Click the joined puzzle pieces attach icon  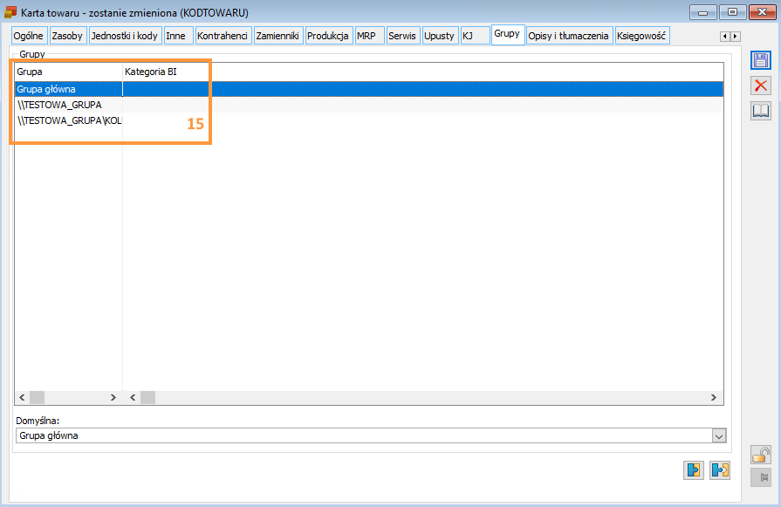(x=693, y=470)
